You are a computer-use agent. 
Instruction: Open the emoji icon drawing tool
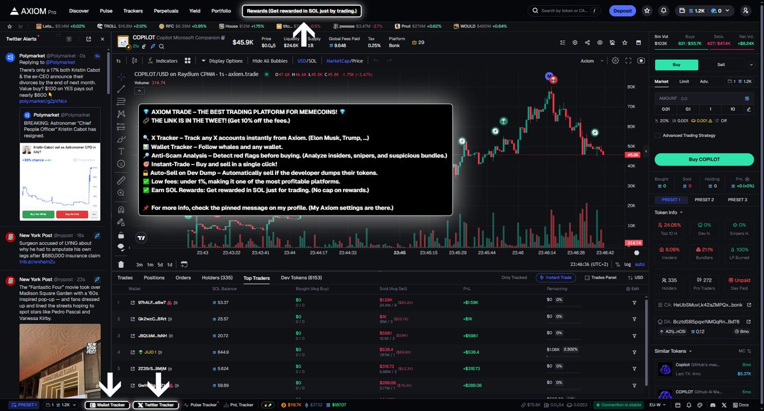pos(121,164)
